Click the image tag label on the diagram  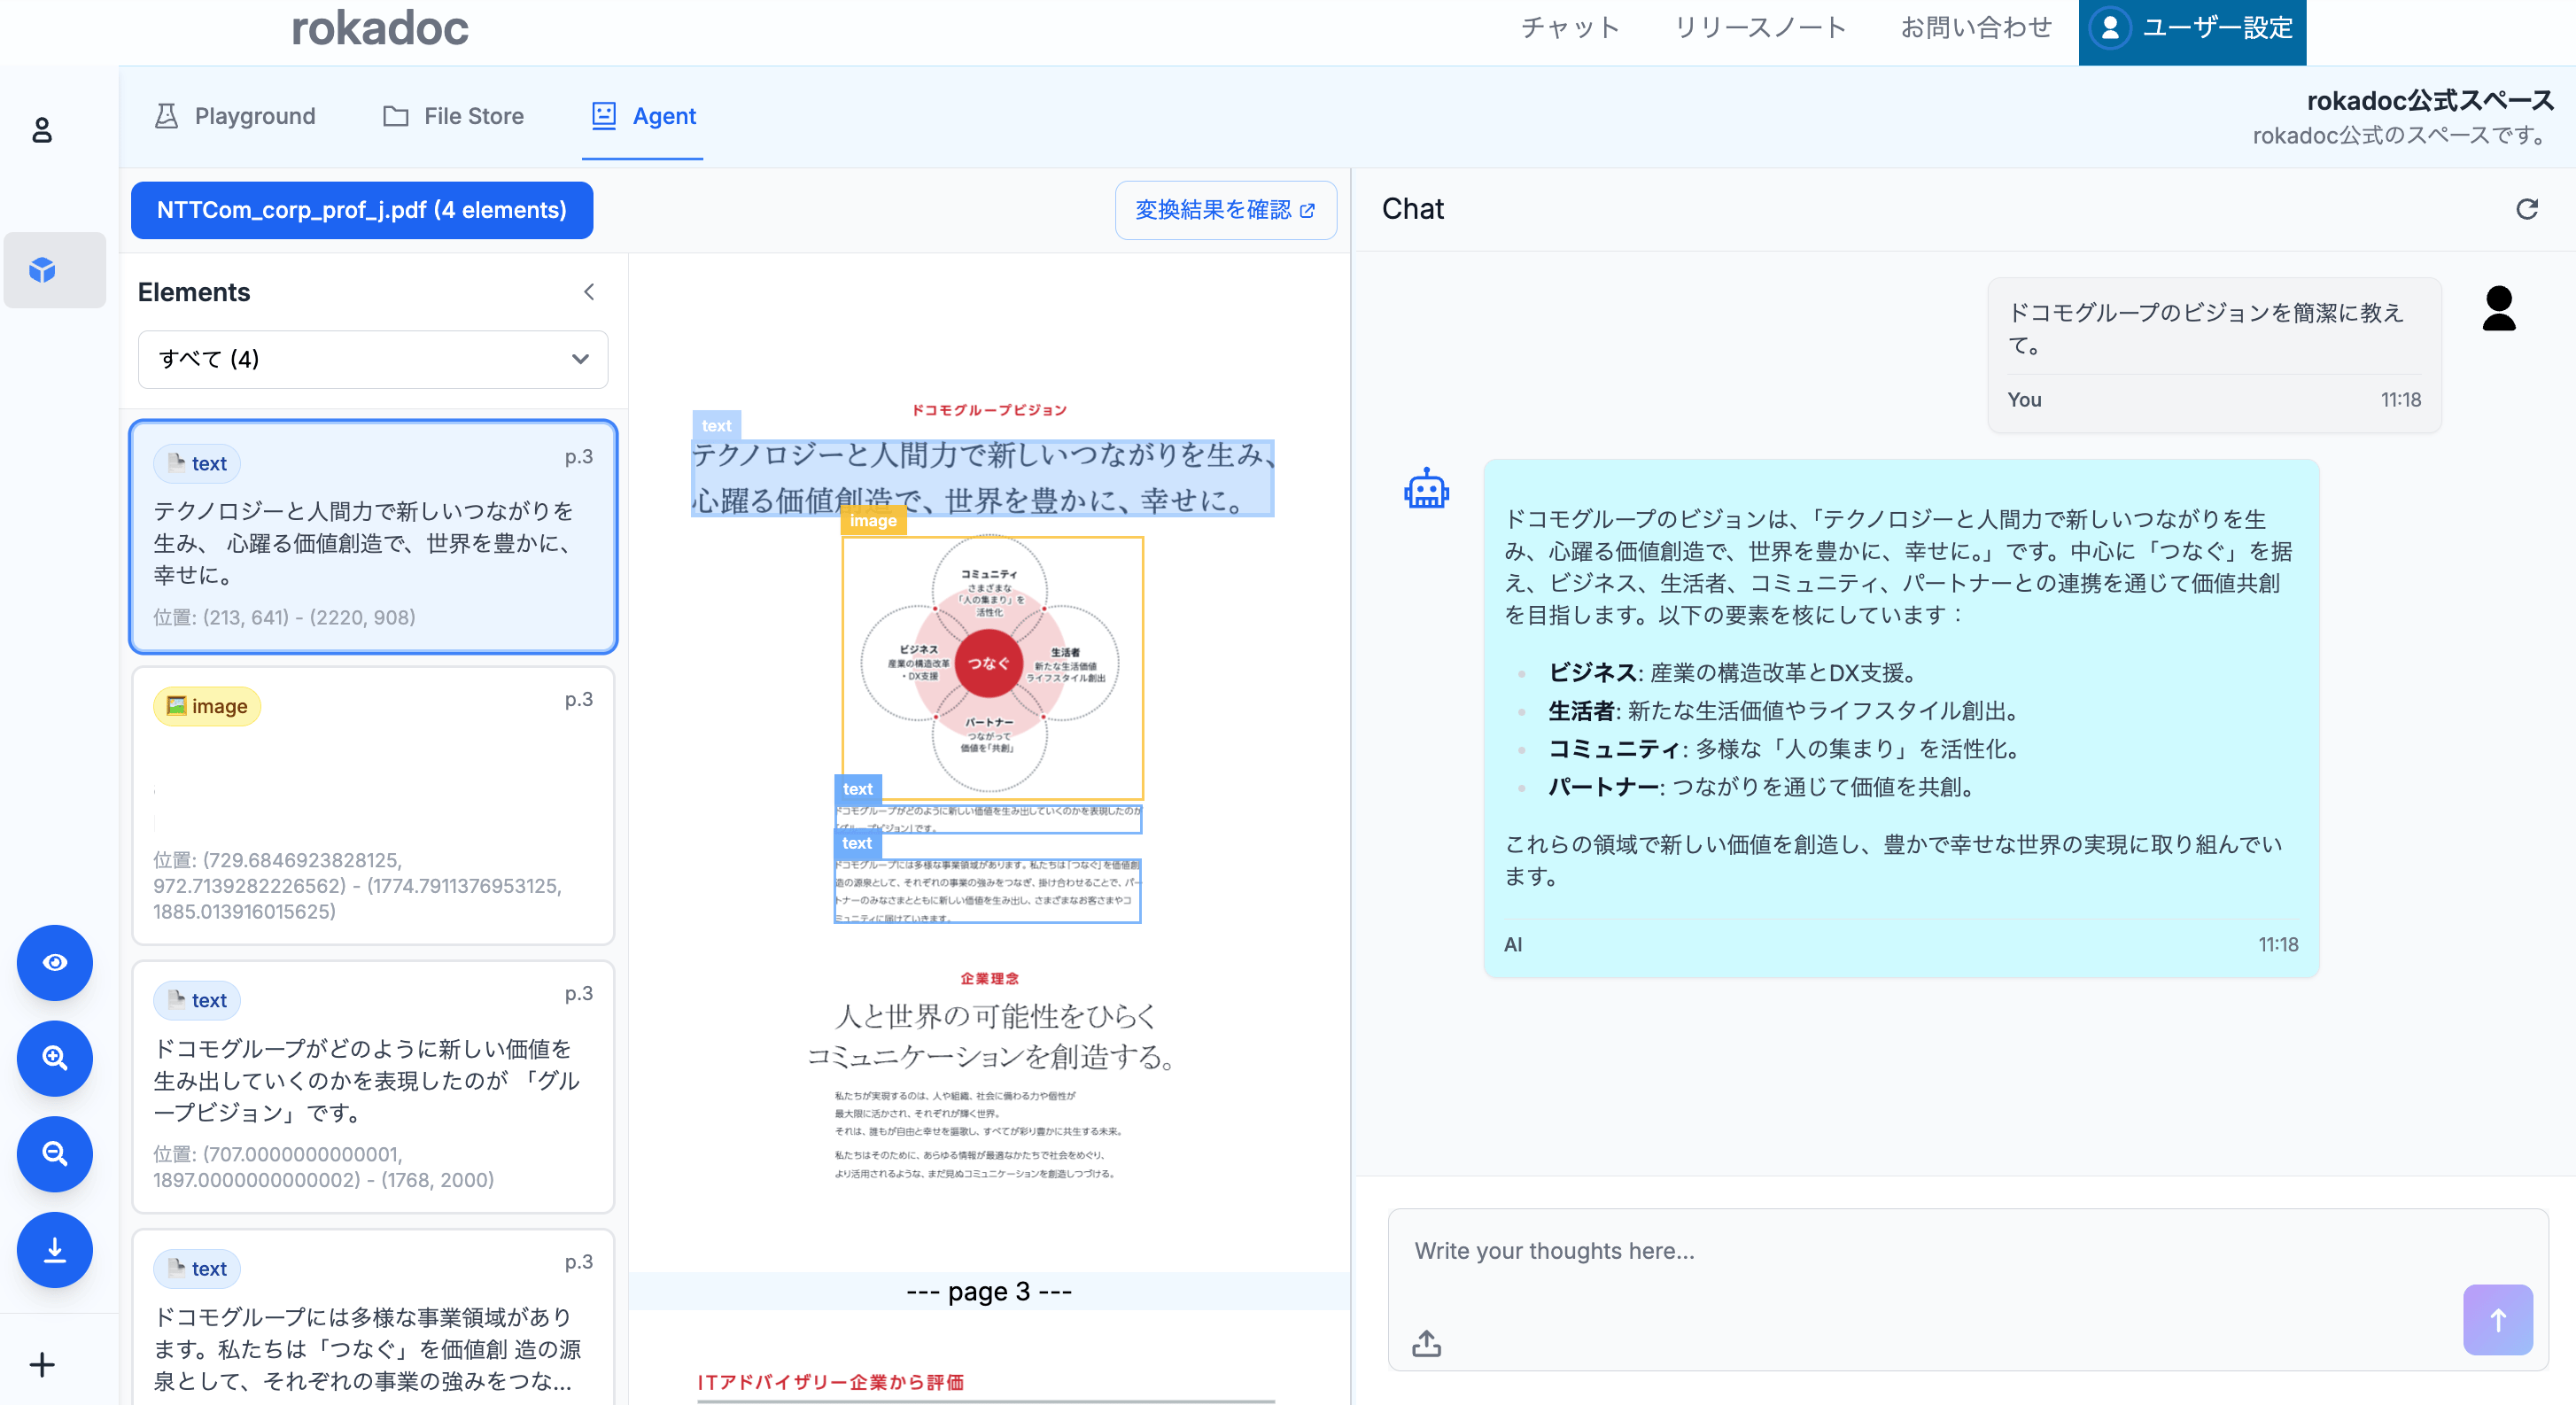[873, 521]
